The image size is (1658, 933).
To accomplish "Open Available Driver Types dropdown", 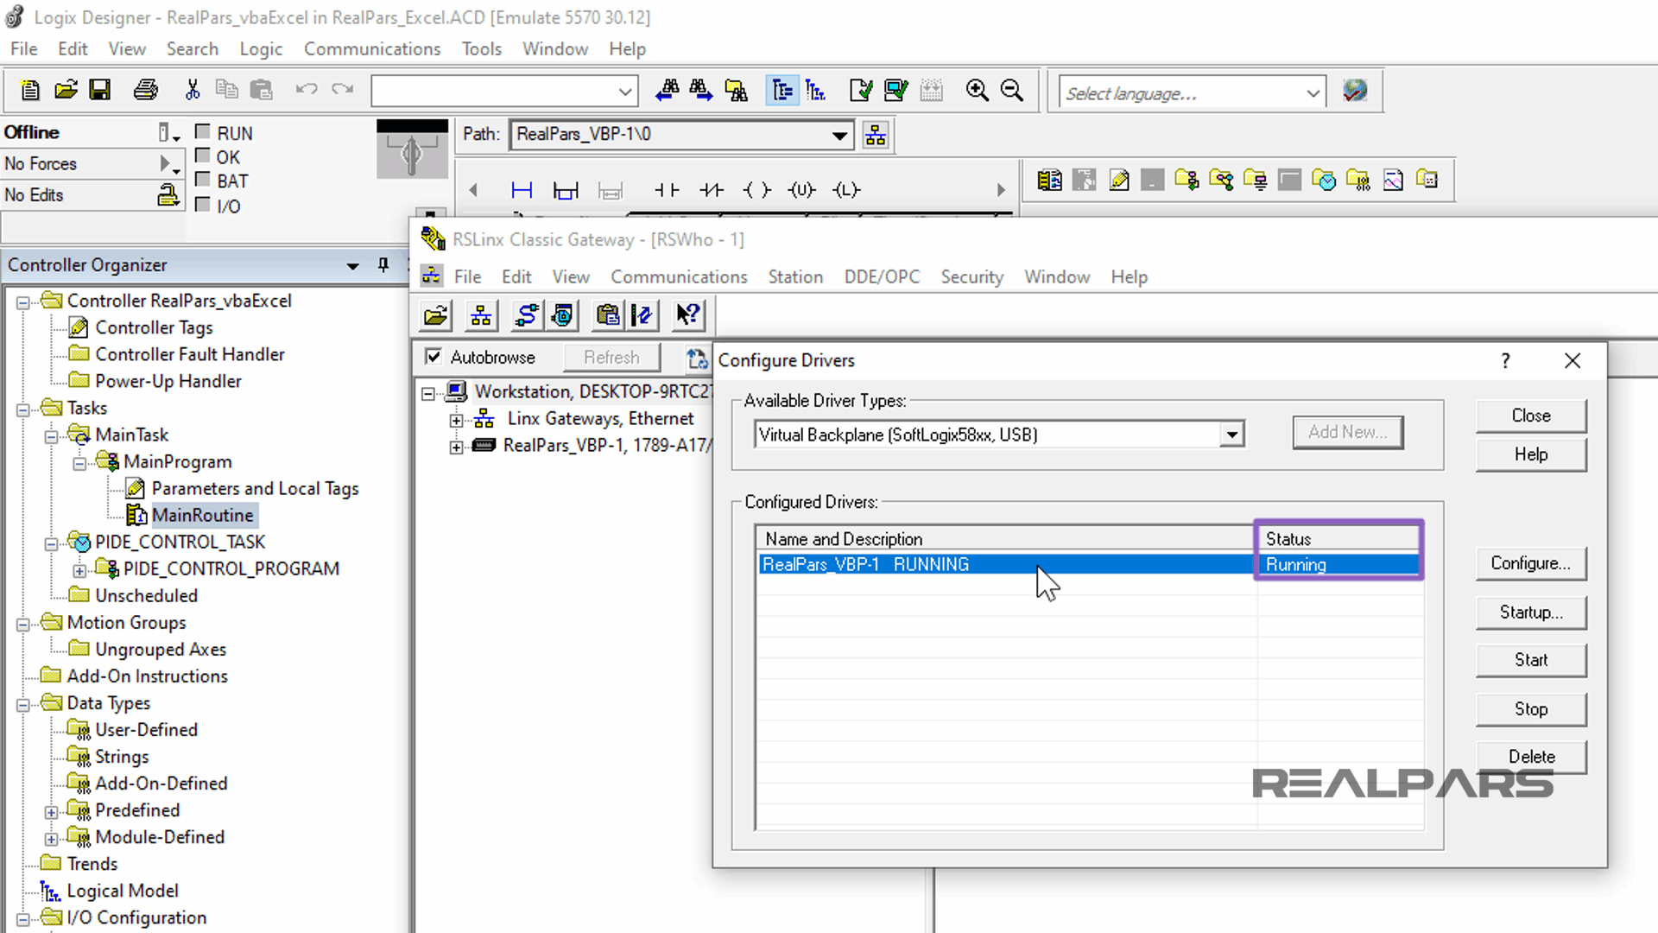I will click(1232, 435).
